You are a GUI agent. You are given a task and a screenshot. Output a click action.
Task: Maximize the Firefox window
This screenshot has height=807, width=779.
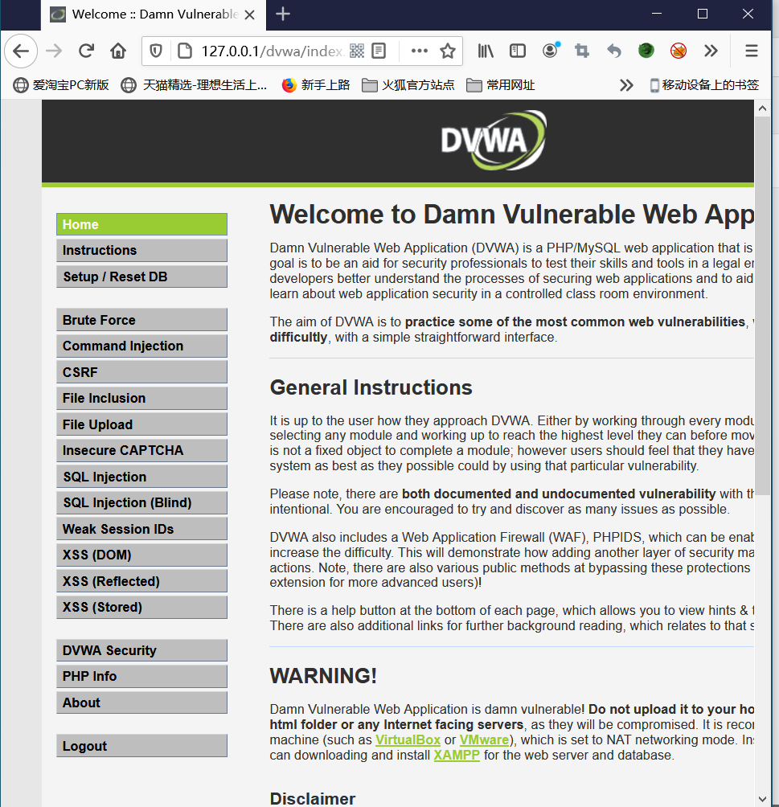(x=703, y=14)
